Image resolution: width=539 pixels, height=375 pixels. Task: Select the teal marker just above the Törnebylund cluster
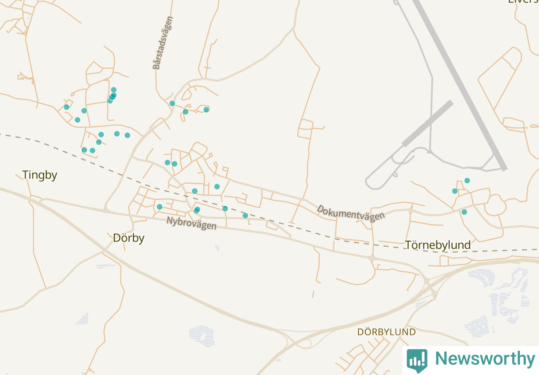(467, 181)
